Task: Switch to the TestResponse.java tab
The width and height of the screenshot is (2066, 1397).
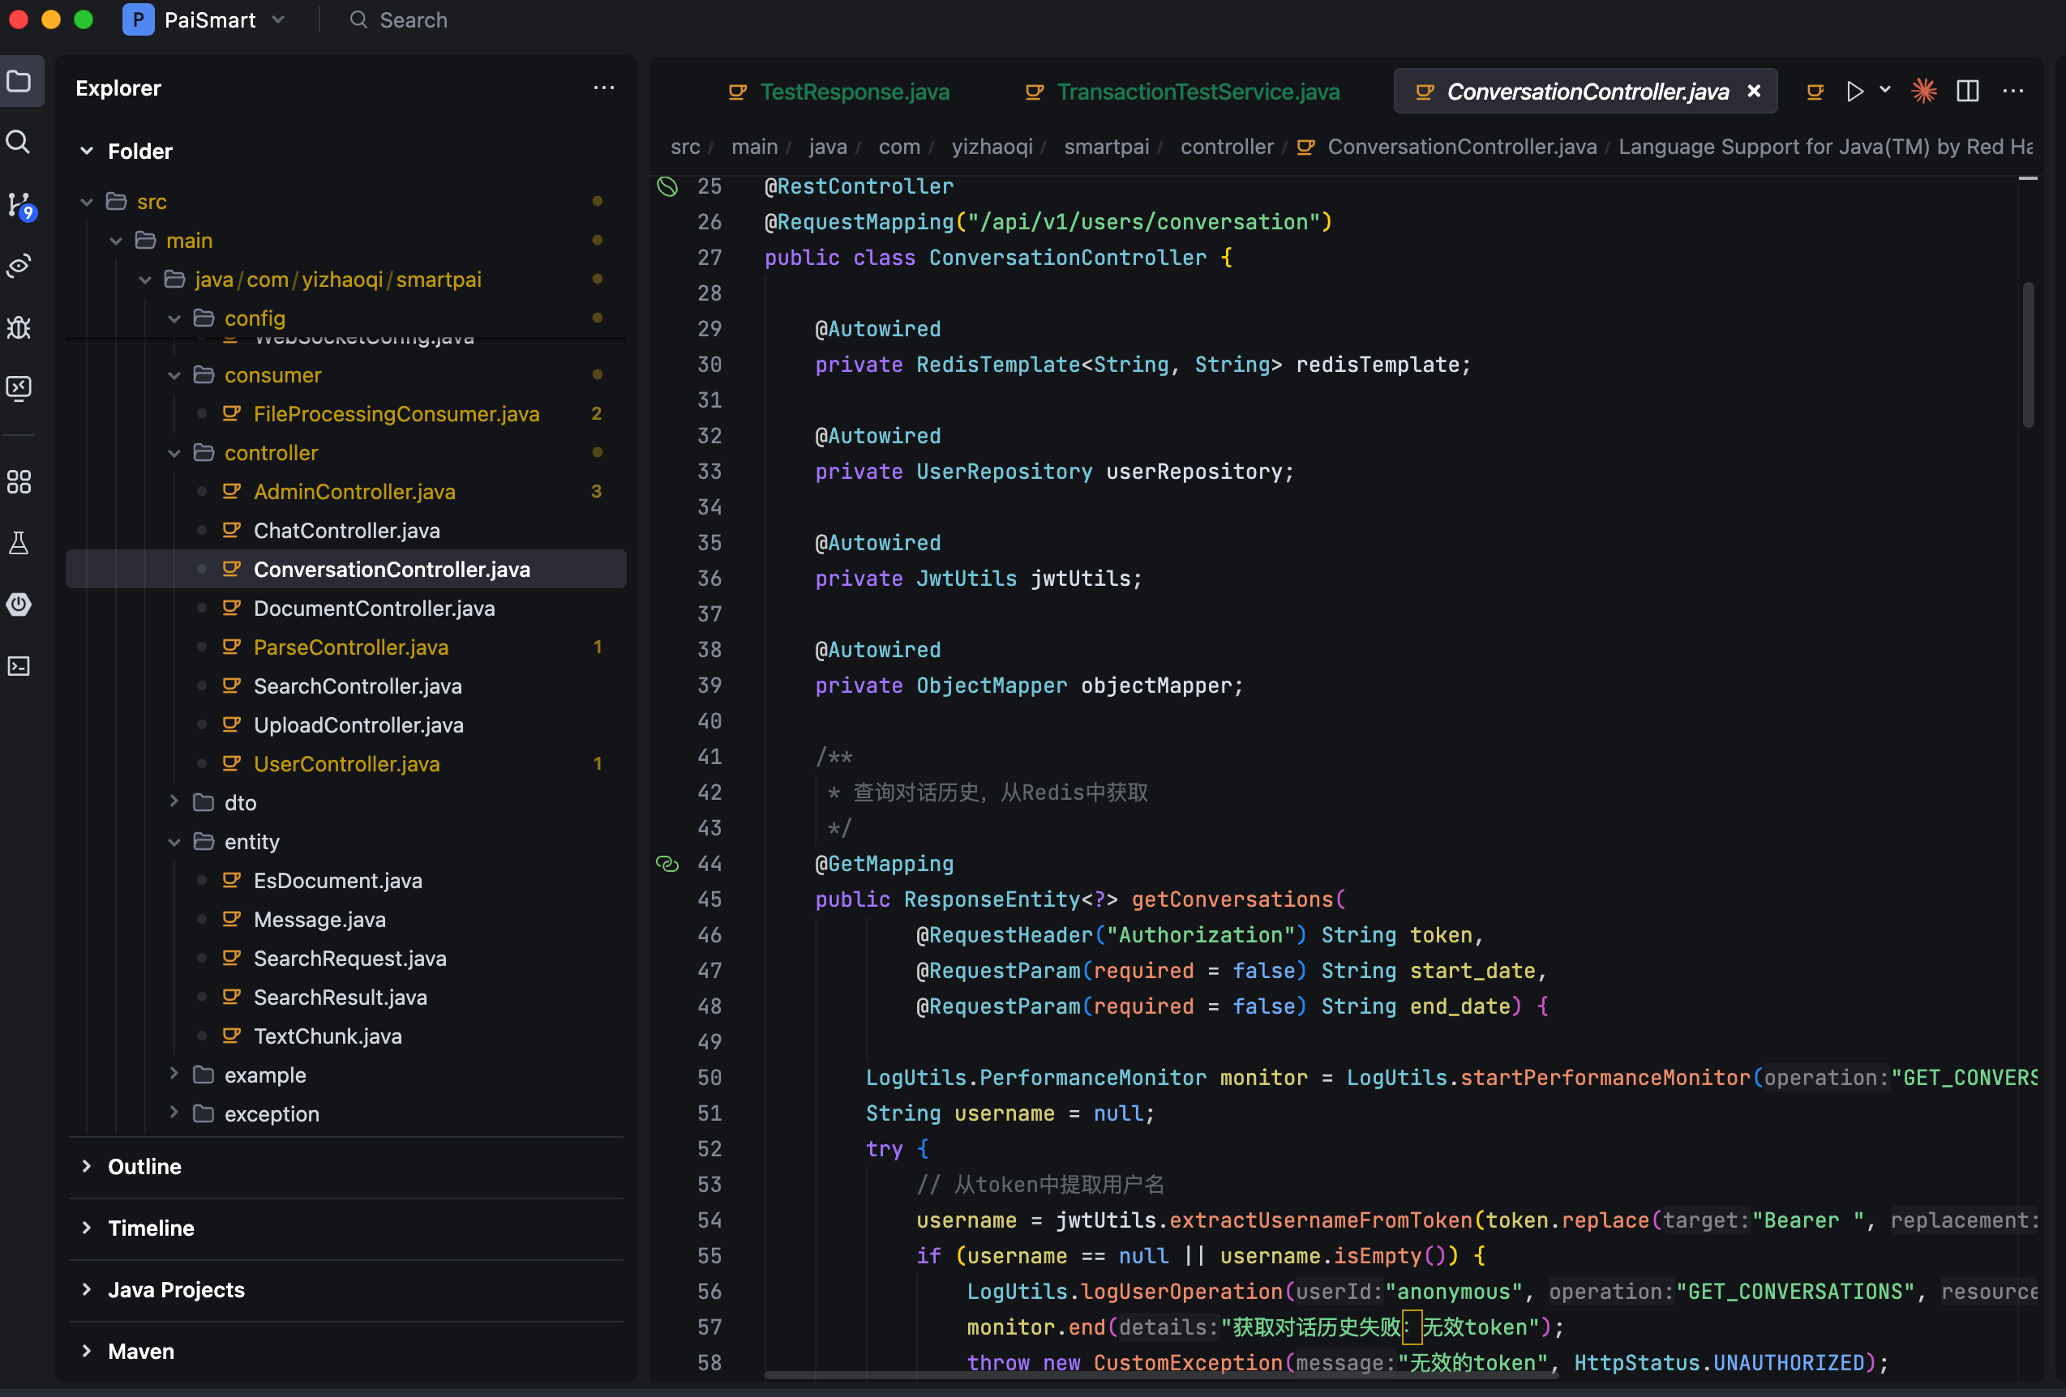Action: [854, 92]
